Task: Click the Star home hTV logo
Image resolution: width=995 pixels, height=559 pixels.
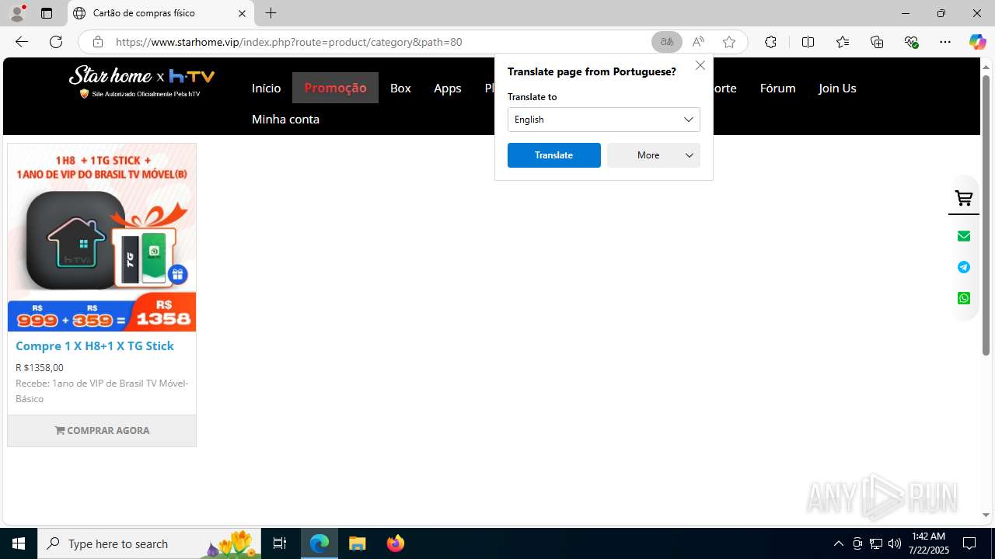Action: pyautogui.click(x=142, y=82)
